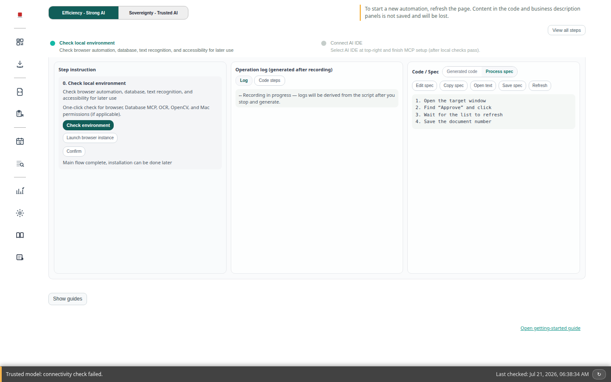
Task: Click the Show guides button
Action: (x=67, y=299)
